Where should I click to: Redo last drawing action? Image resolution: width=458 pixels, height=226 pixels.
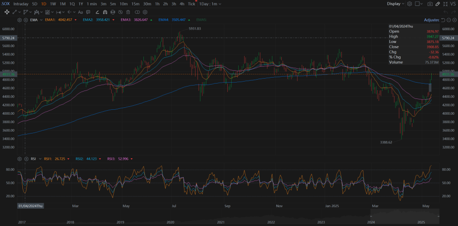pos(454,12)
